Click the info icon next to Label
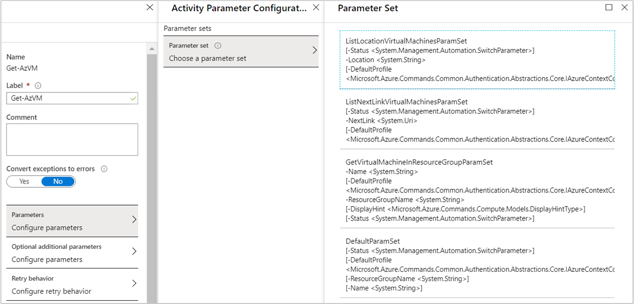This screenshot has width=634, height=304. [38, 85]
